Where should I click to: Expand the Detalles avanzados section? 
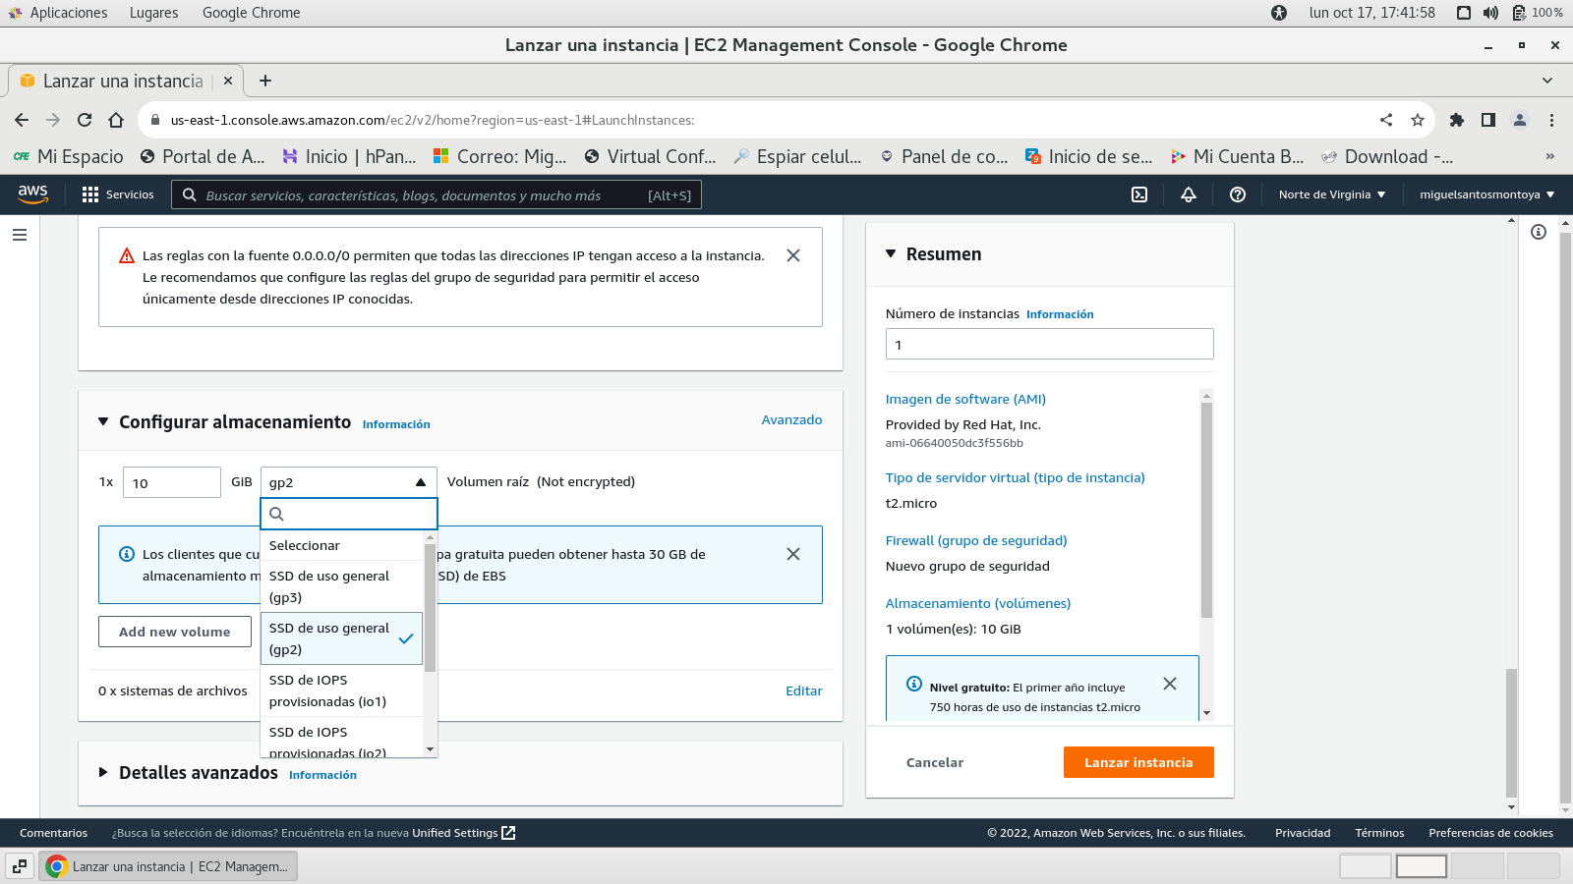(x=103, y=773)
